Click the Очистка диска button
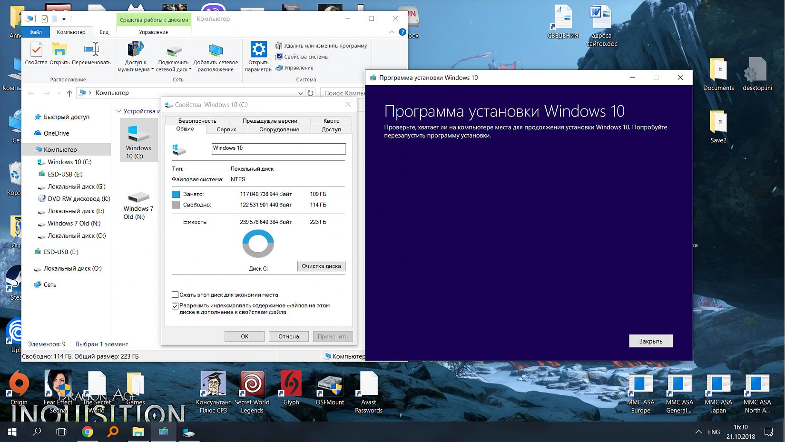Viewport: 785px width, 442px height. click(321, 266)
